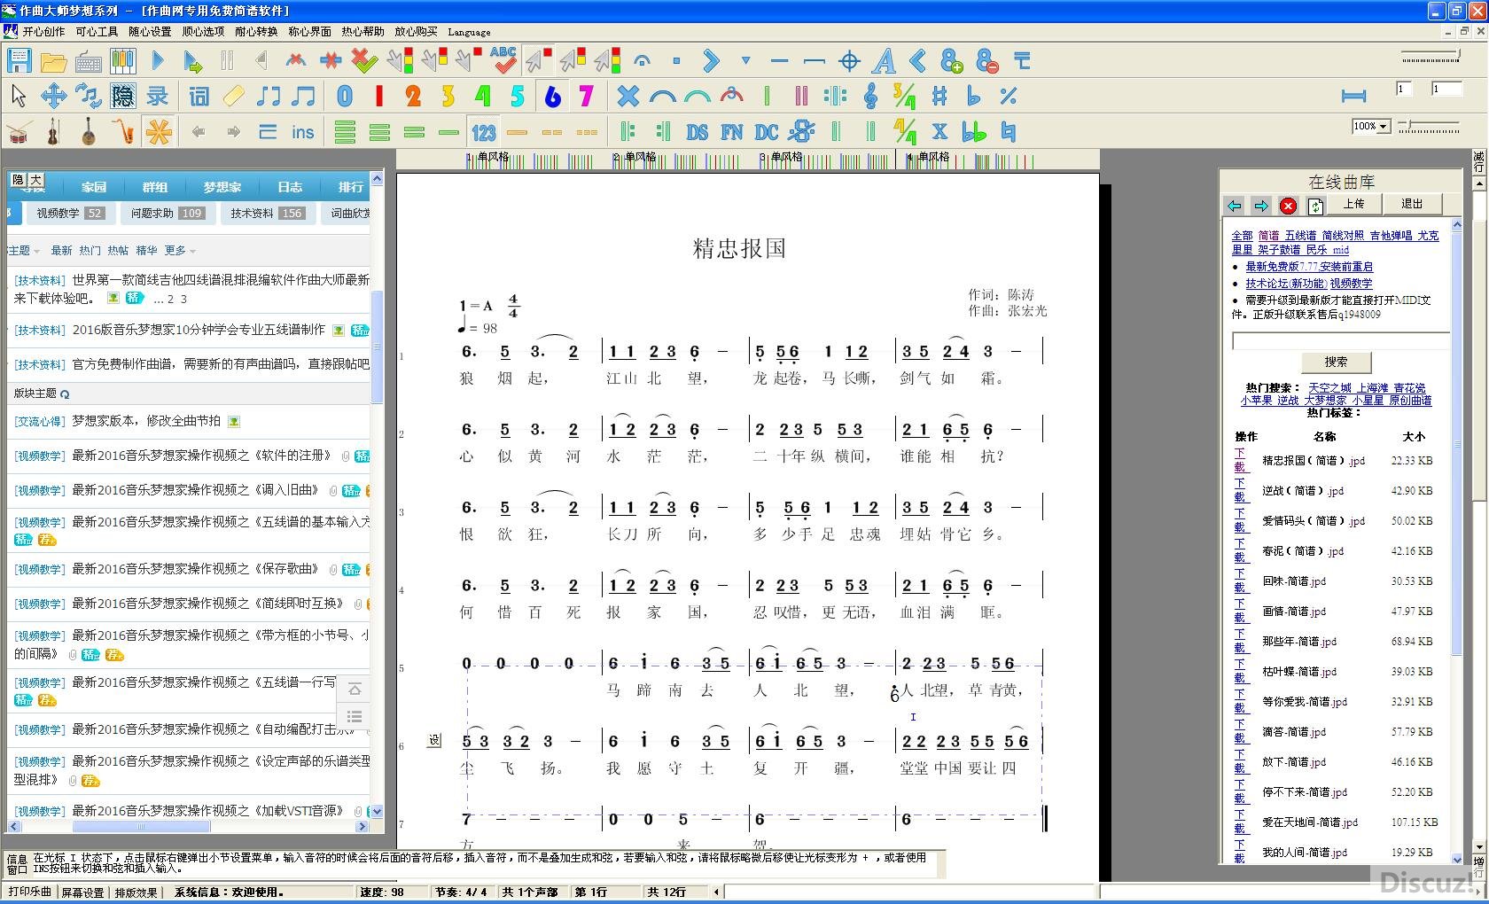The width and height of the screenshot is (1489, 904).
Task: Insert the 3/4 time signature
Action: point(904,96)
